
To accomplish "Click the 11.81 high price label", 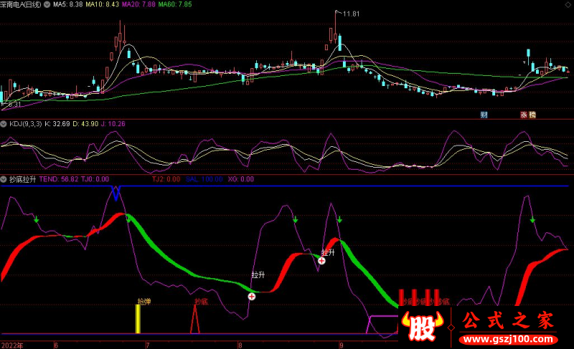I will point(351,14).
